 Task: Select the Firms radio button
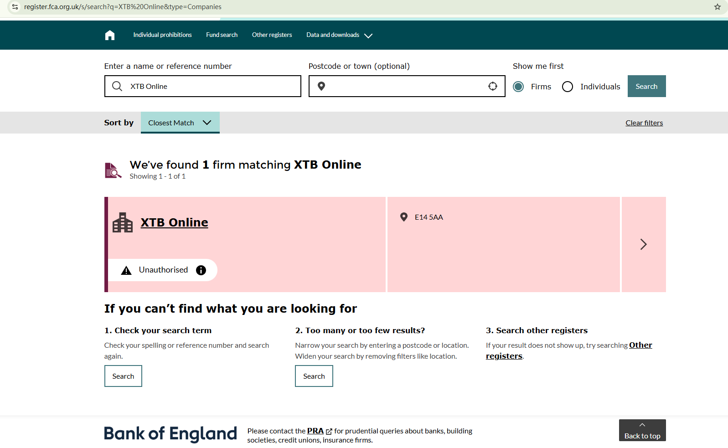pyautogui.click(x=518, y=87)
